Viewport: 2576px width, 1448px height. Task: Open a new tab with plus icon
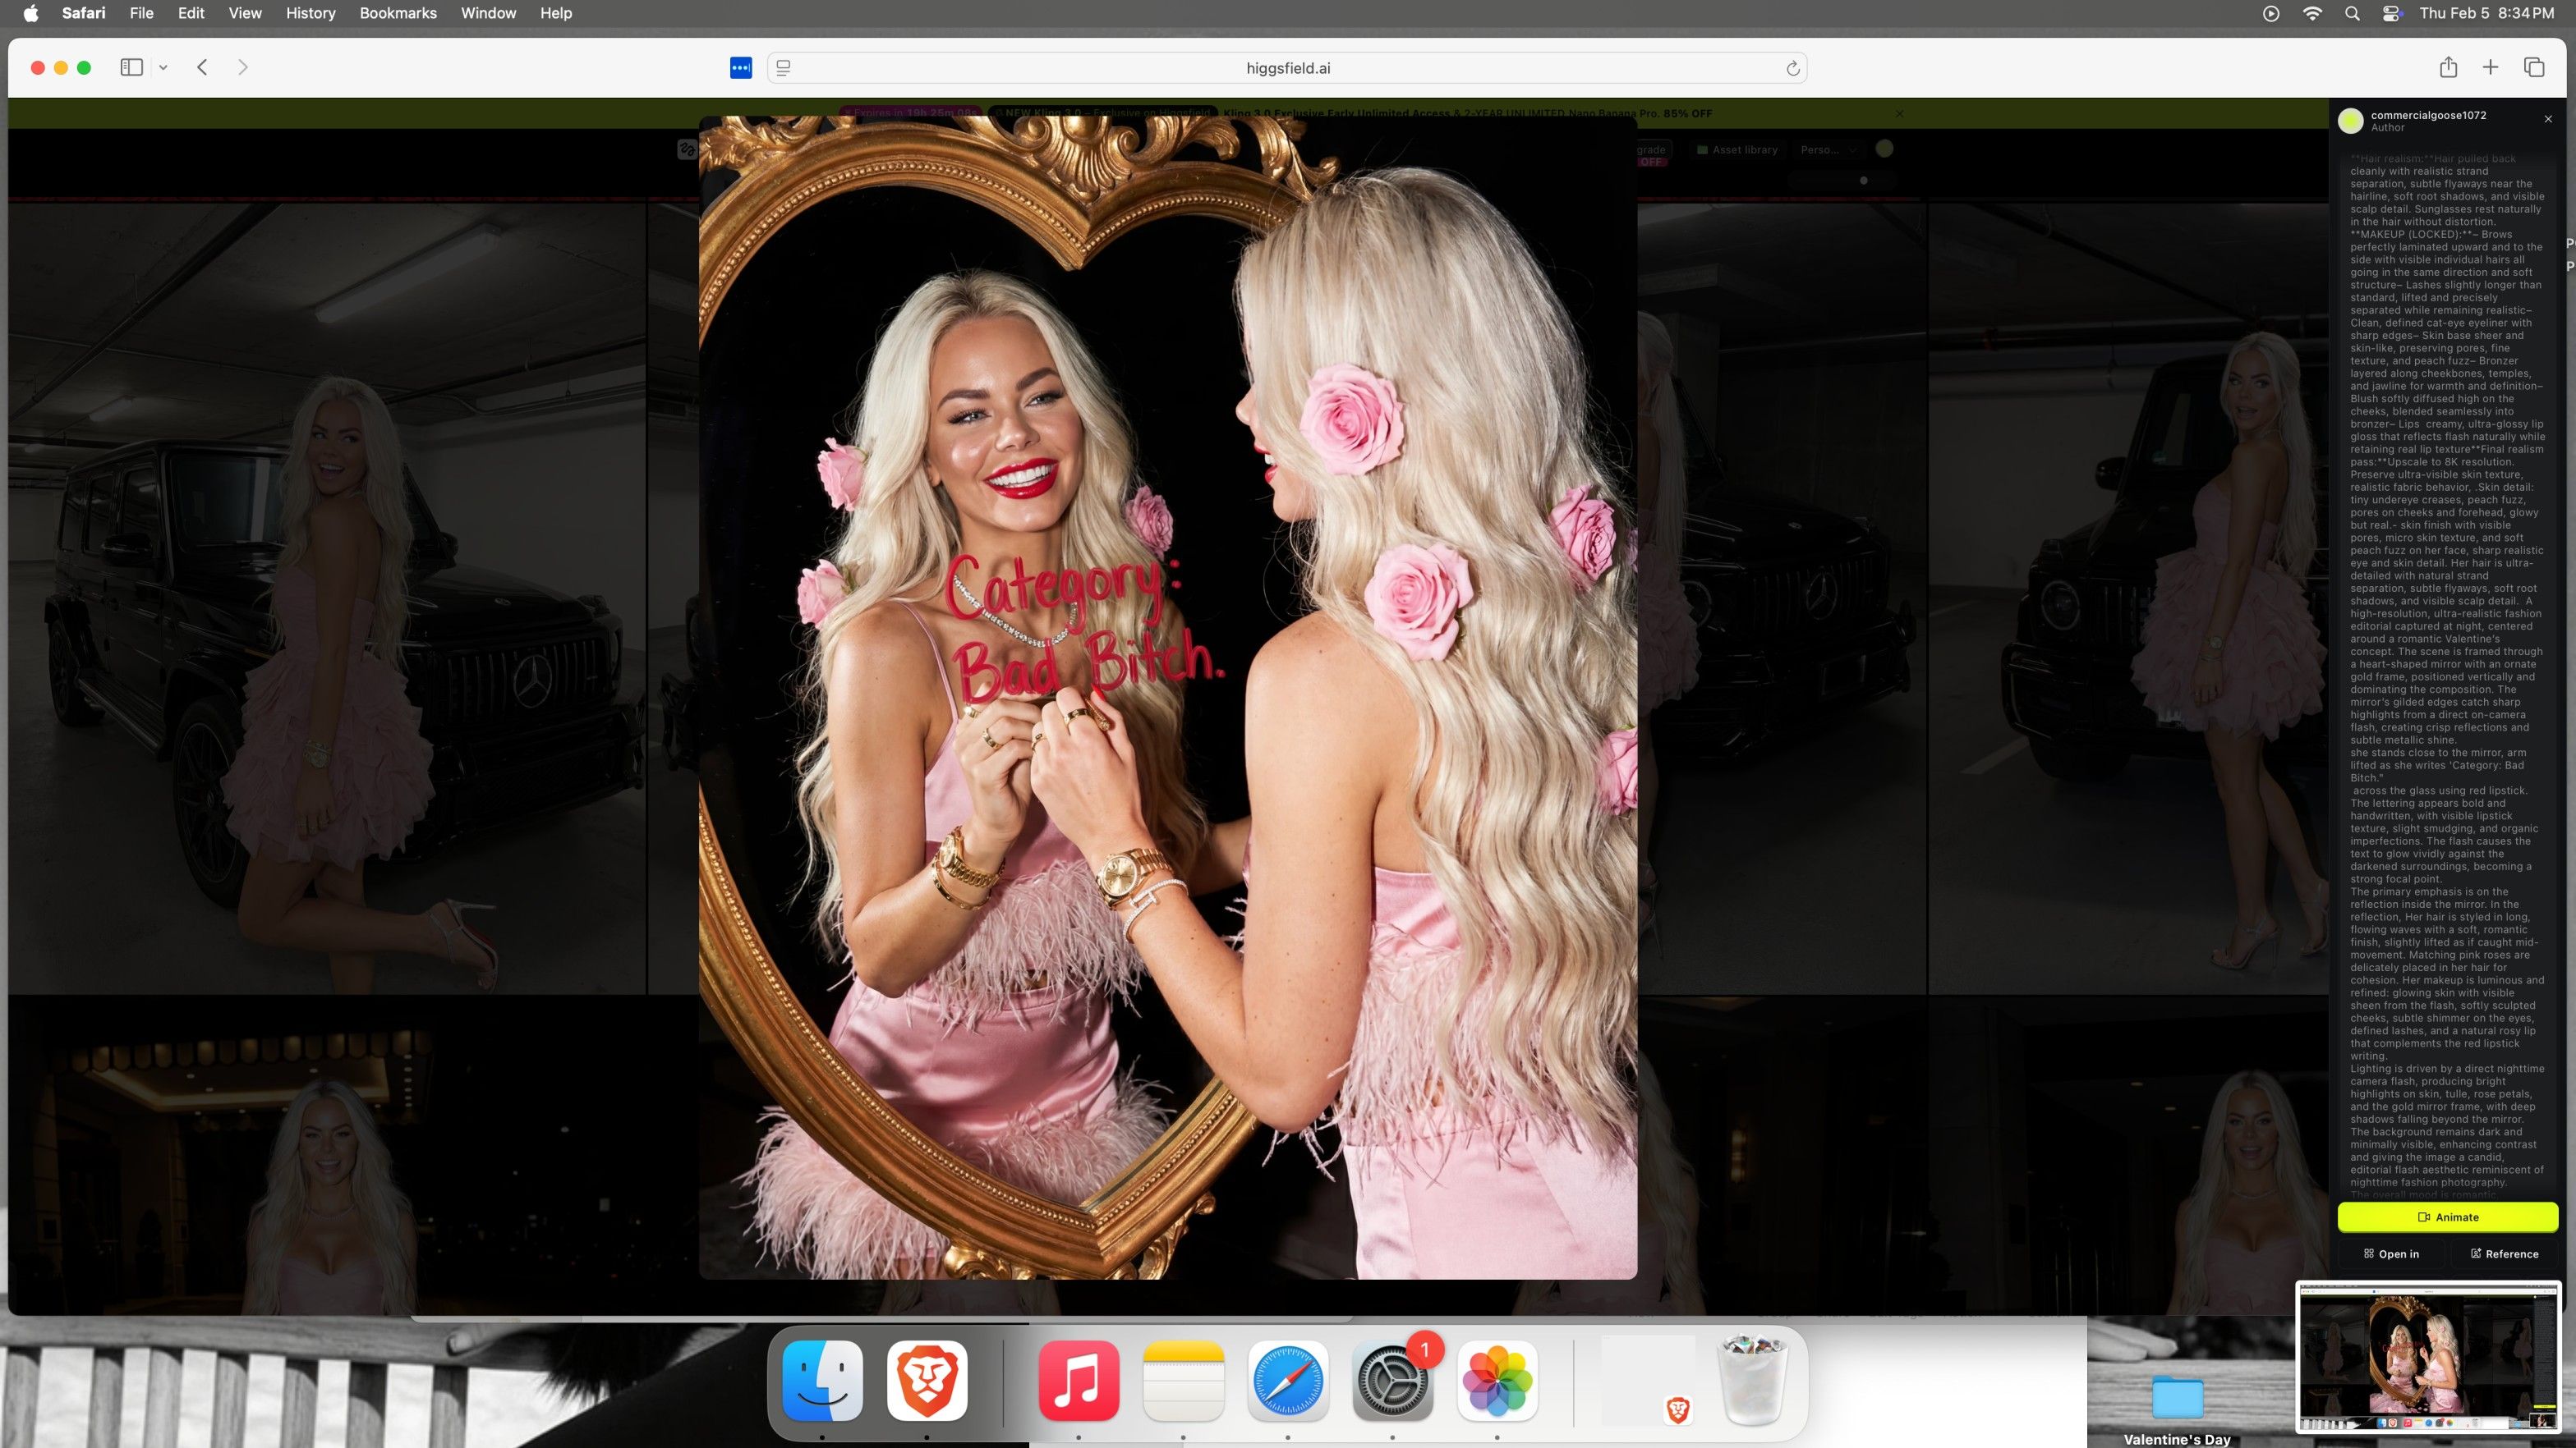2490,67
